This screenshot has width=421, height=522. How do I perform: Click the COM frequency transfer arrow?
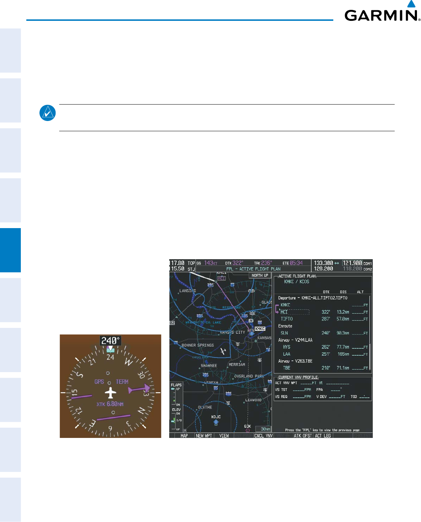(337, 263)
